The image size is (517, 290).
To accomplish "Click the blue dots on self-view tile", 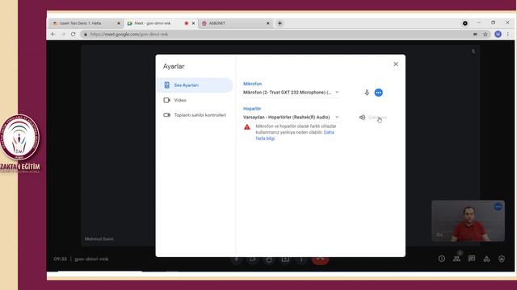I will coord(498,207).
